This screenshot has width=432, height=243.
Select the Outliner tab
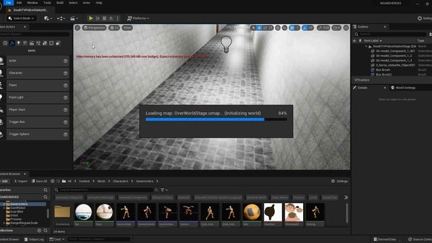[x=363, y=27]
